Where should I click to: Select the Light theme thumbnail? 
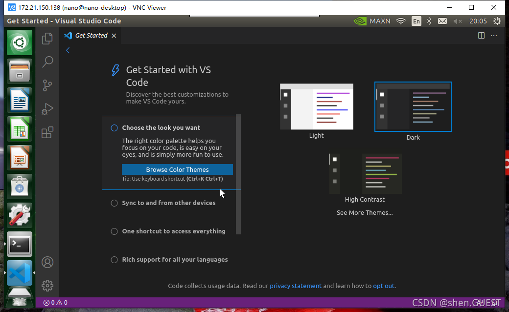[316, 106]
